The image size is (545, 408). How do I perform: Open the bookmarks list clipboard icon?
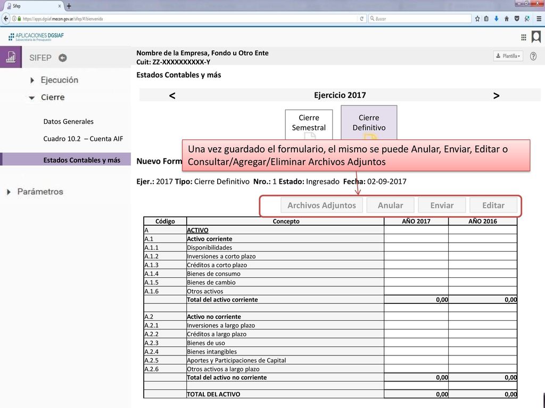(x=486, y=19)
